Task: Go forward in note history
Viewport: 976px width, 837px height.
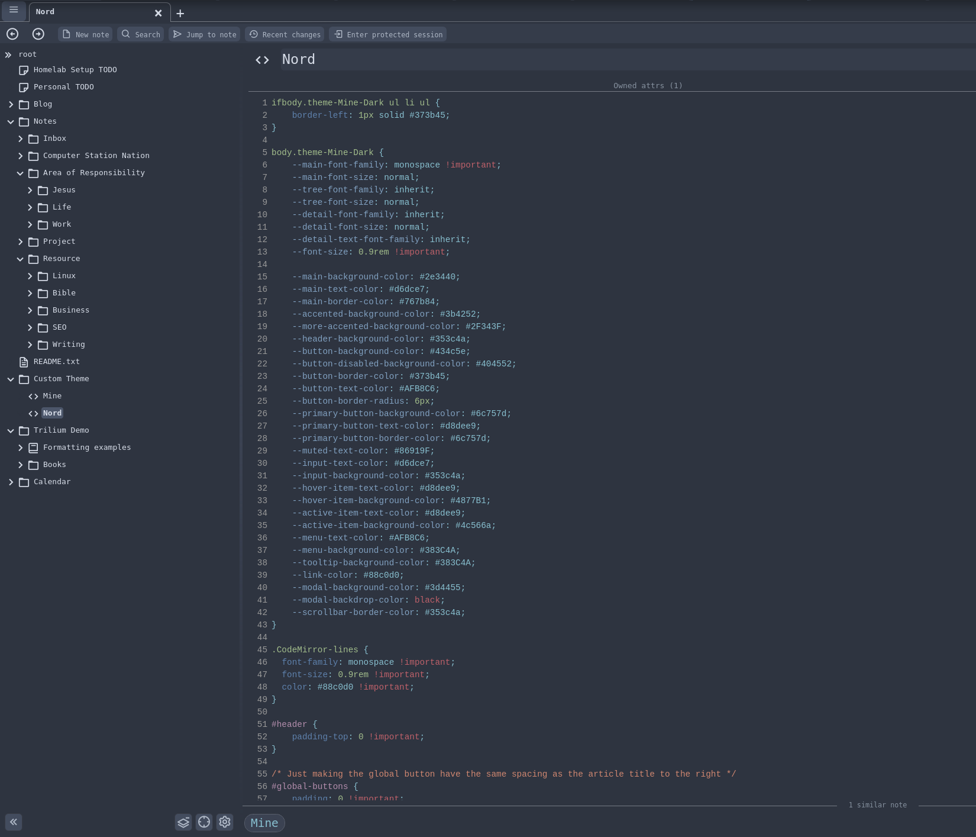Action: pos(38,34)
